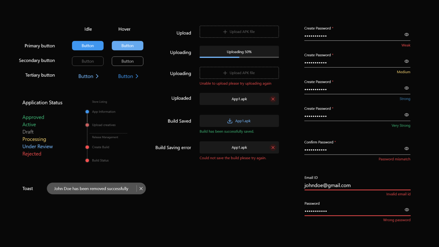The image size is (439, 247).
Task: Show password for the Weak password field
Action: pos(407,35)
